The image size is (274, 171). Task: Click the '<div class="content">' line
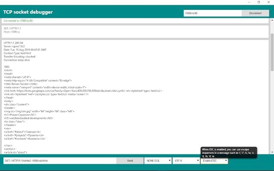[16, 104]
